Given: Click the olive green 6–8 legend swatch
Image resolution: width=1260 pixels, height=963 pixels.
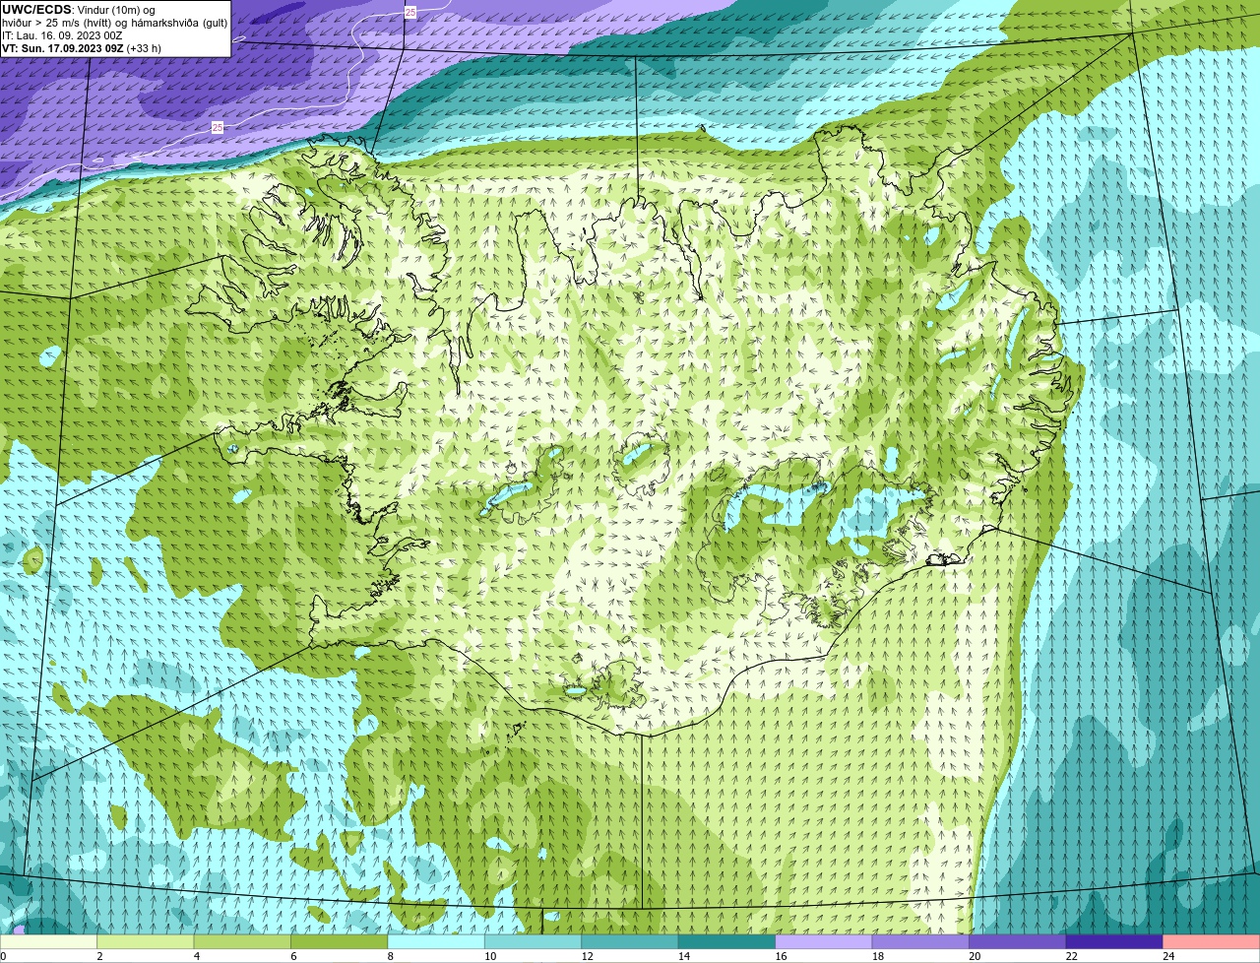Looking at the screenshot, I should tap(340, 941).
